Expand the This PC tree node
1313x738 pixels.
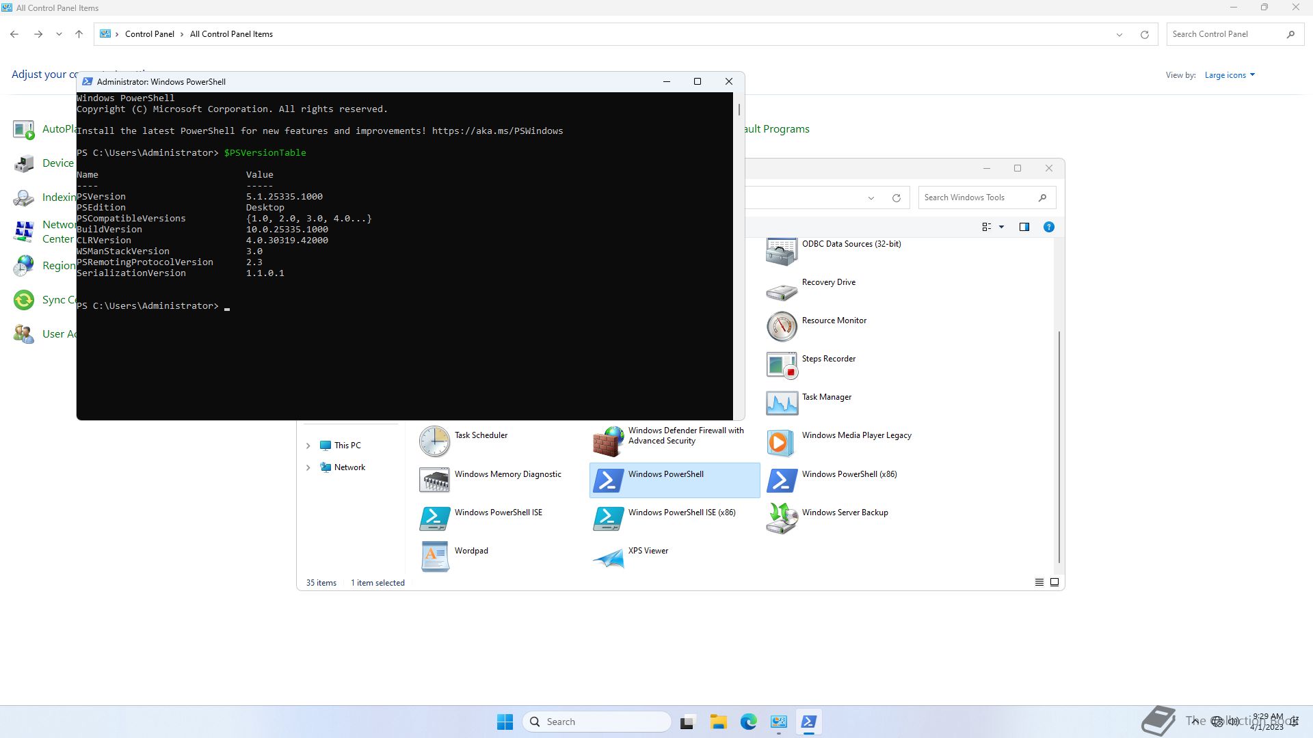tap(308, 446)
